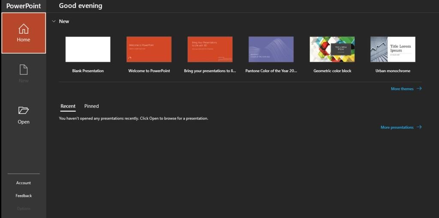
Task: Click the PowerPoint title in sidebar
Action: coord(24,6)
